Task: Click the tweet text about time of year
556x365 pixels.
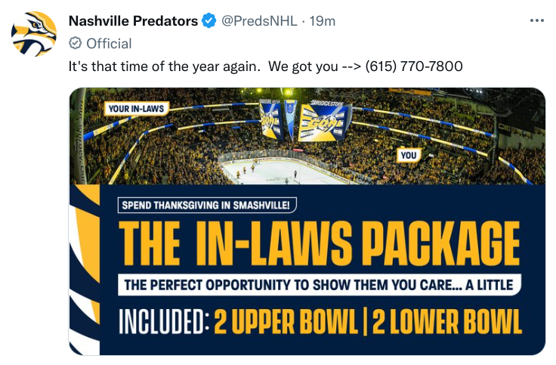Action: pos(266,67)
